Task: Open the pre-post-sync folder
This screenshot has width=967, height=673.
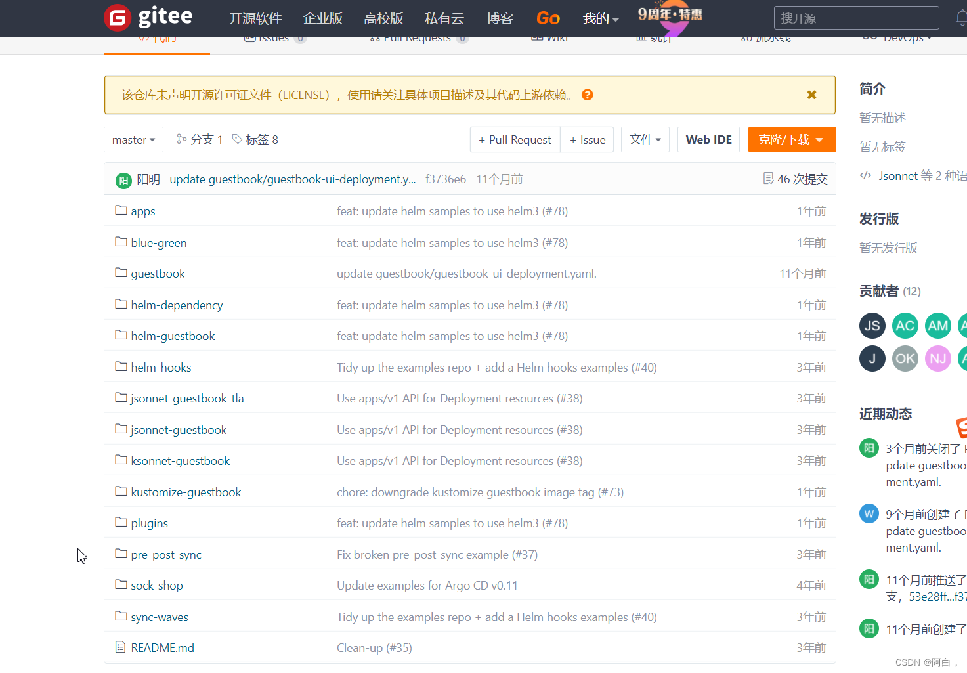Action: click(x=166, y=554)
